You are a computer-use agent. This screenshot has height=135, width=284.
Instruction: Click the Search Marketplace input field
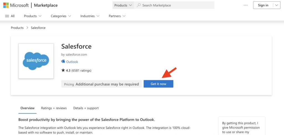click(174, 5)
